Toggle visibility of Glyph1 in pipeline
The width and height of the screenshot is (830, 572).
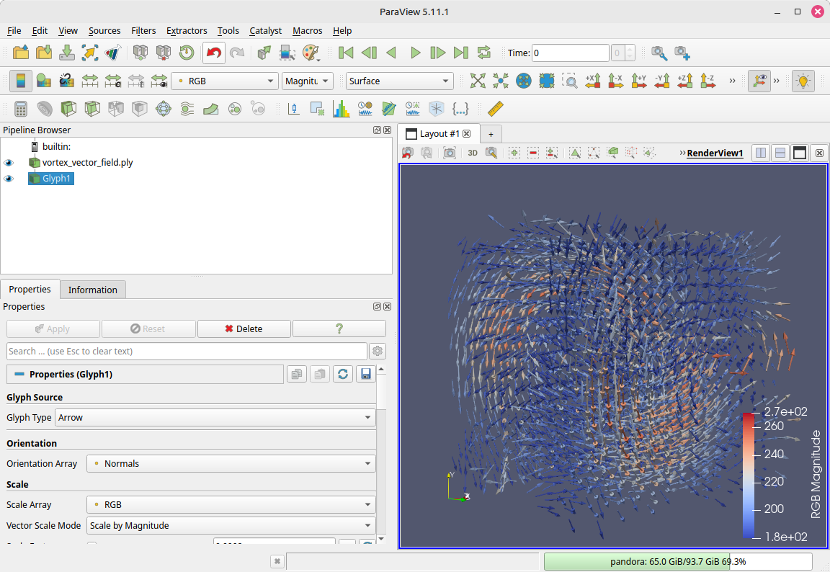(x=9, y=179)
